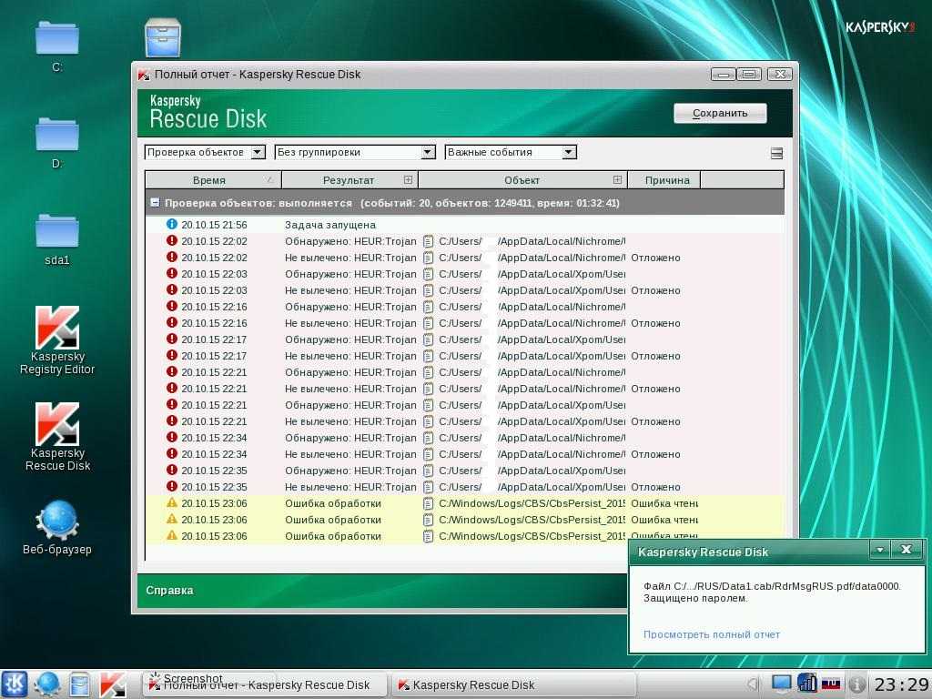Click Отложено on 22:34 Не вылечено row
The width and height of the screenshot is (932, 699).
click(x=655, y=454)
